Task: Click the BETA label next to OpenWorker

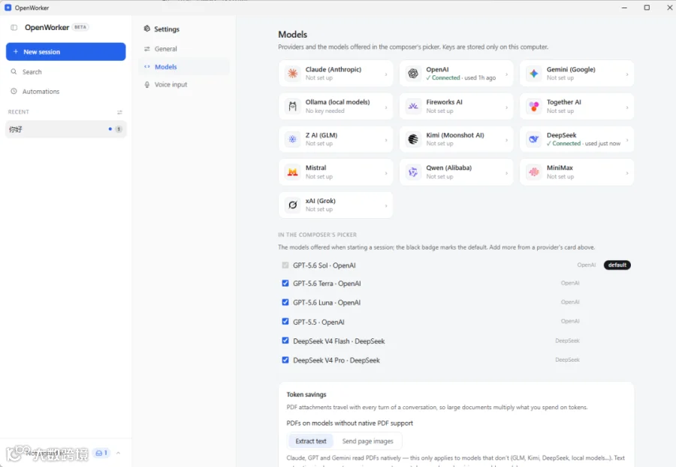Action: tap(80, 27)
